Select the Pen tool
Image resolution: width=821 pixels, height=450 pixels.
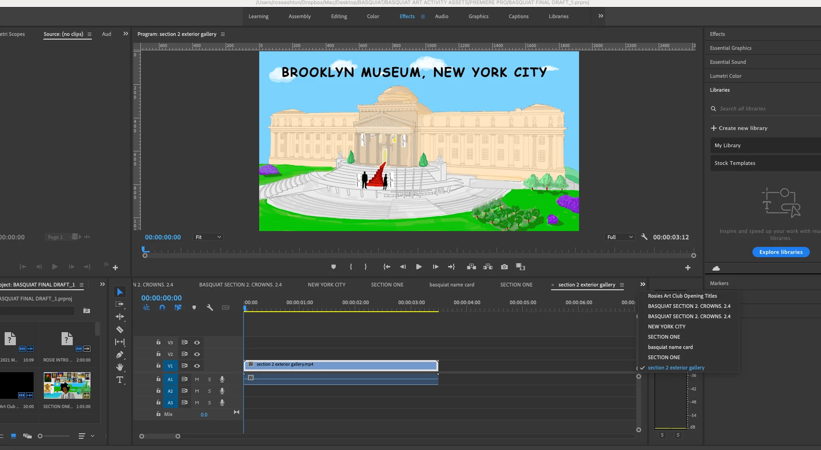click(x=120, y=355)
